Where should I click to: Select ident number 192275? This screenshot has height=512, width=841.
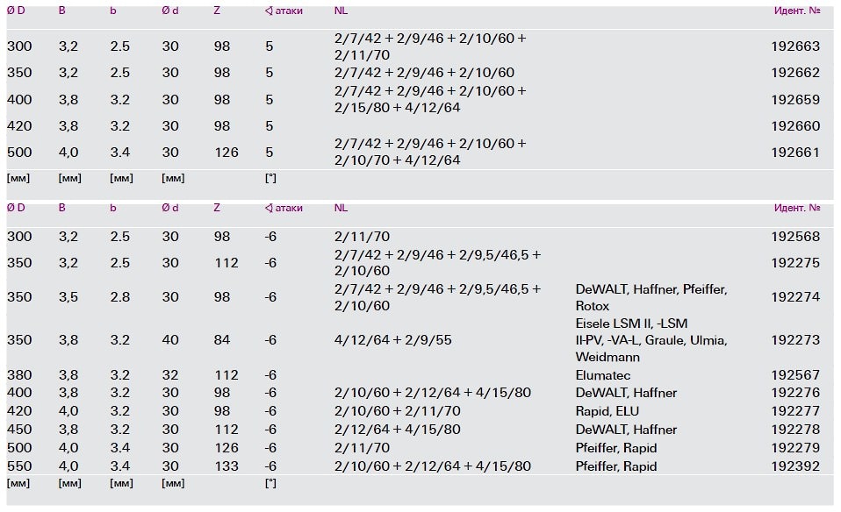[x=795, y=262]
